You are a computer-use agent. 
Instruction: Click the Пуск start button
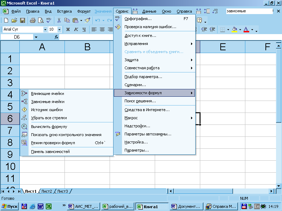pyautogui.click(x=10, y=206)
